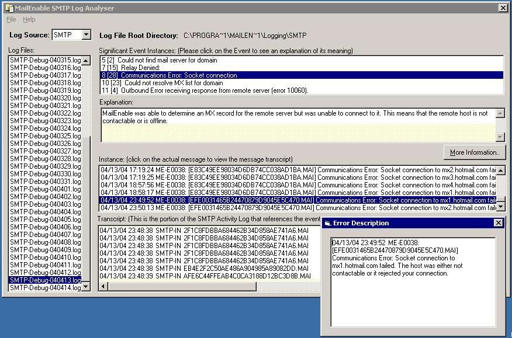512x338 pixels.
Task: Expand the Log Source dropdown
Action: point(87,35)
